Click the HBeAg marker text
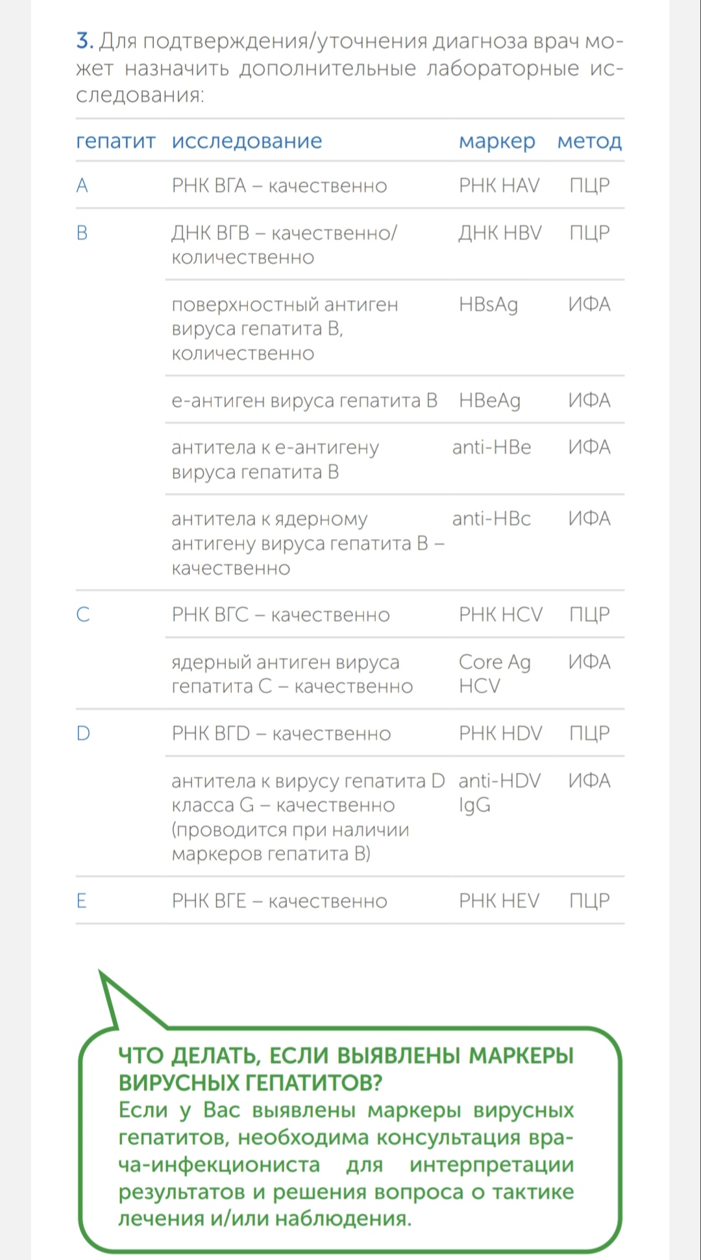 489,401
